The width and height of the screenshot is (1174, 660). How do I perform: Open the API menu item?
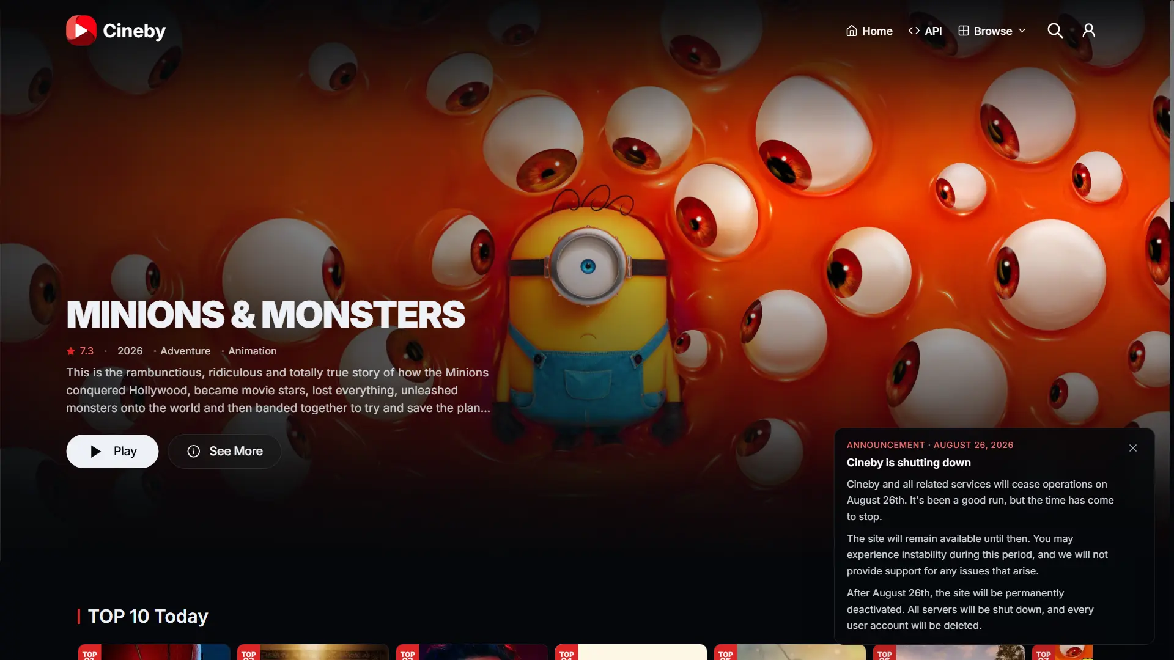click(925, 31)
